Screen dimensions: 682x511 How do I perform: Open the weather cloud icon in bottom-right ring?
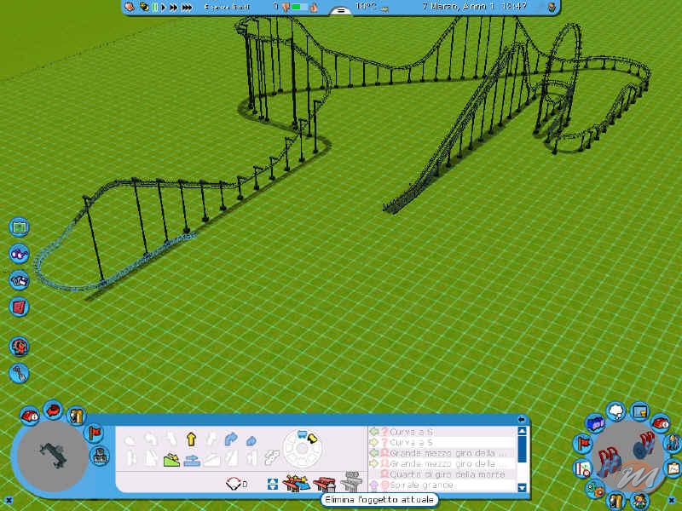[616, 411]
